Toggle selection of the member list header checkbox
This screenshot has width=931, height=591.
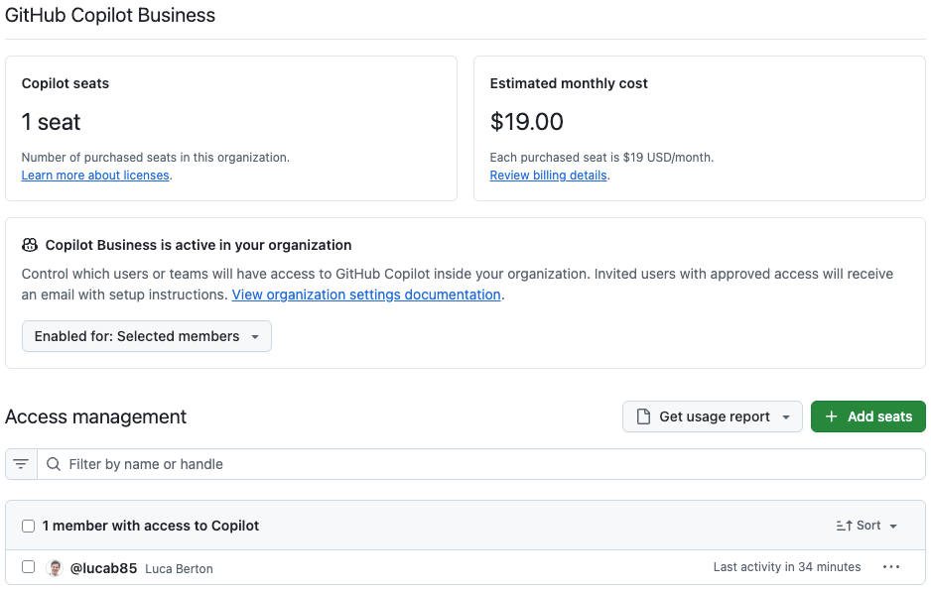(28, 525)
